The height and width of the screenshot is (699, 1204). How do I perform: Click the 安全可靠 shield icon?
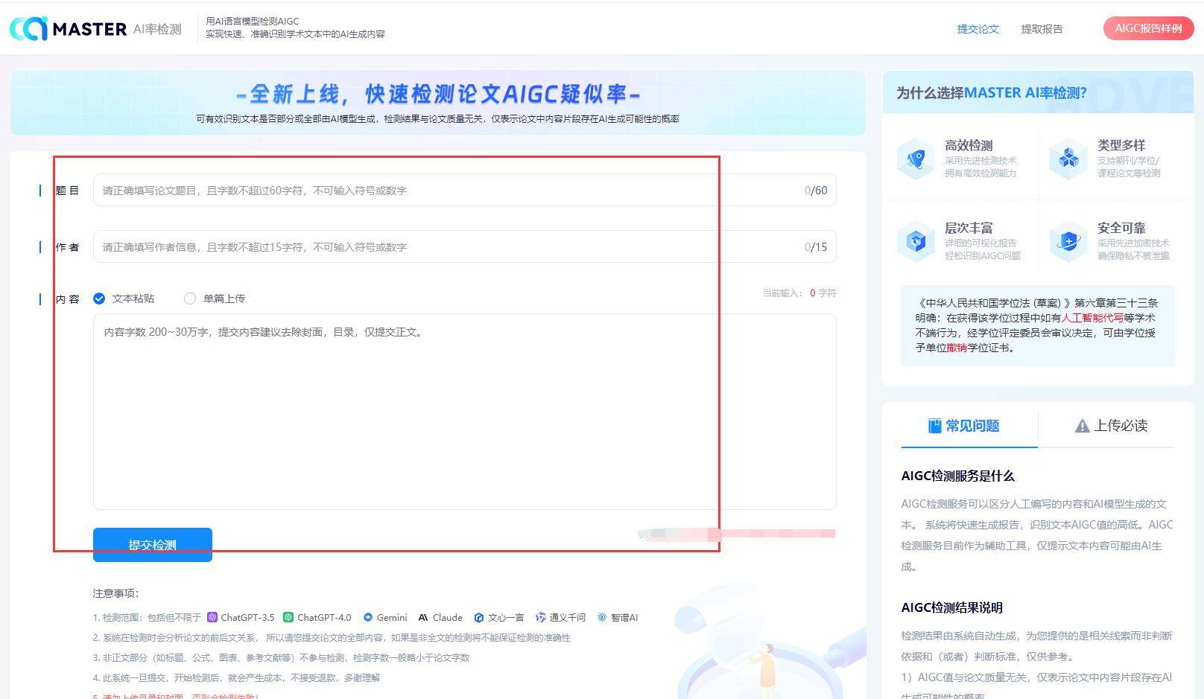[1068, 241]
